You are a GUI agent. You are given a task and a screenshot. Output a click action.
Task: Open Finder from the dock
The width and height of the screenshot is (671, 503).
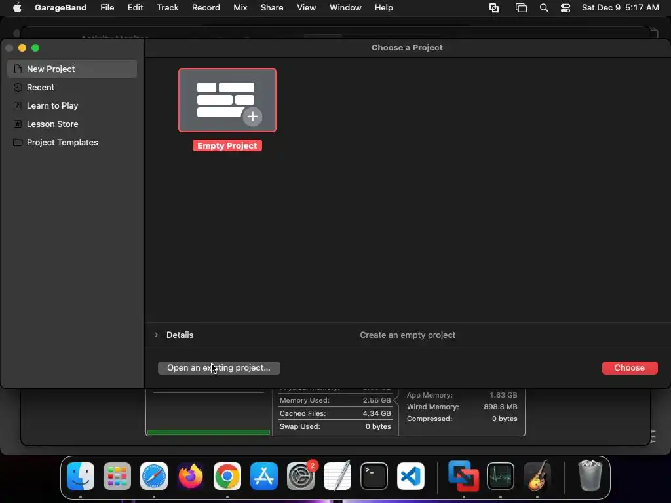click(81, 476)
